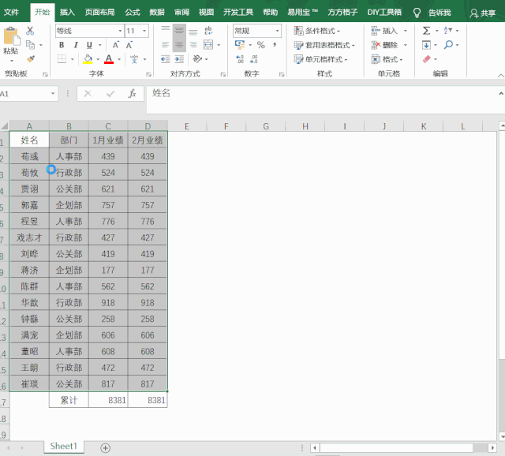Open the 文件 menu
Viewport: 505px width, 456px height.
[11, 13]
